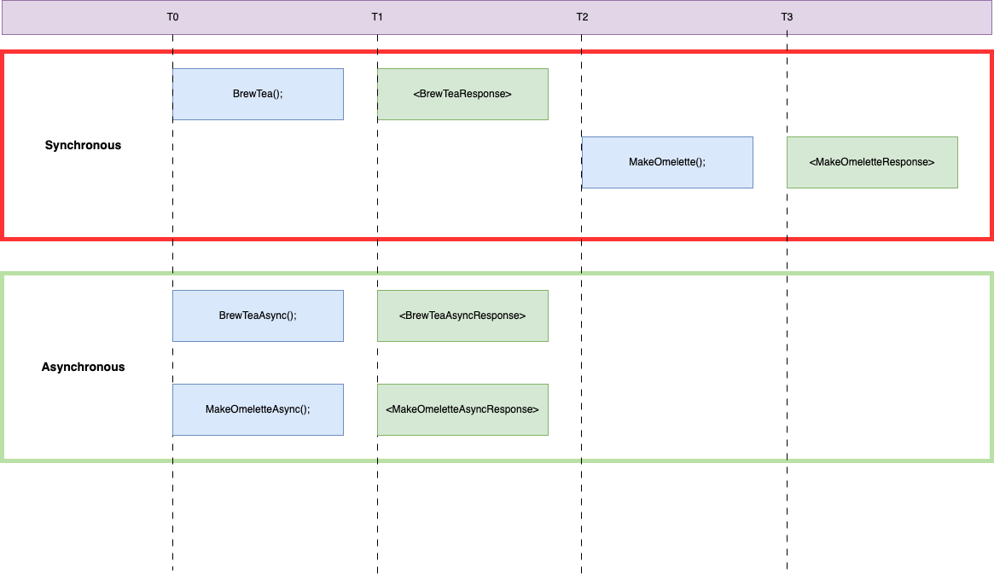Click the <MakeOmeletteAsyncResponse> green box
994x579 pixels.
(462, 409)
